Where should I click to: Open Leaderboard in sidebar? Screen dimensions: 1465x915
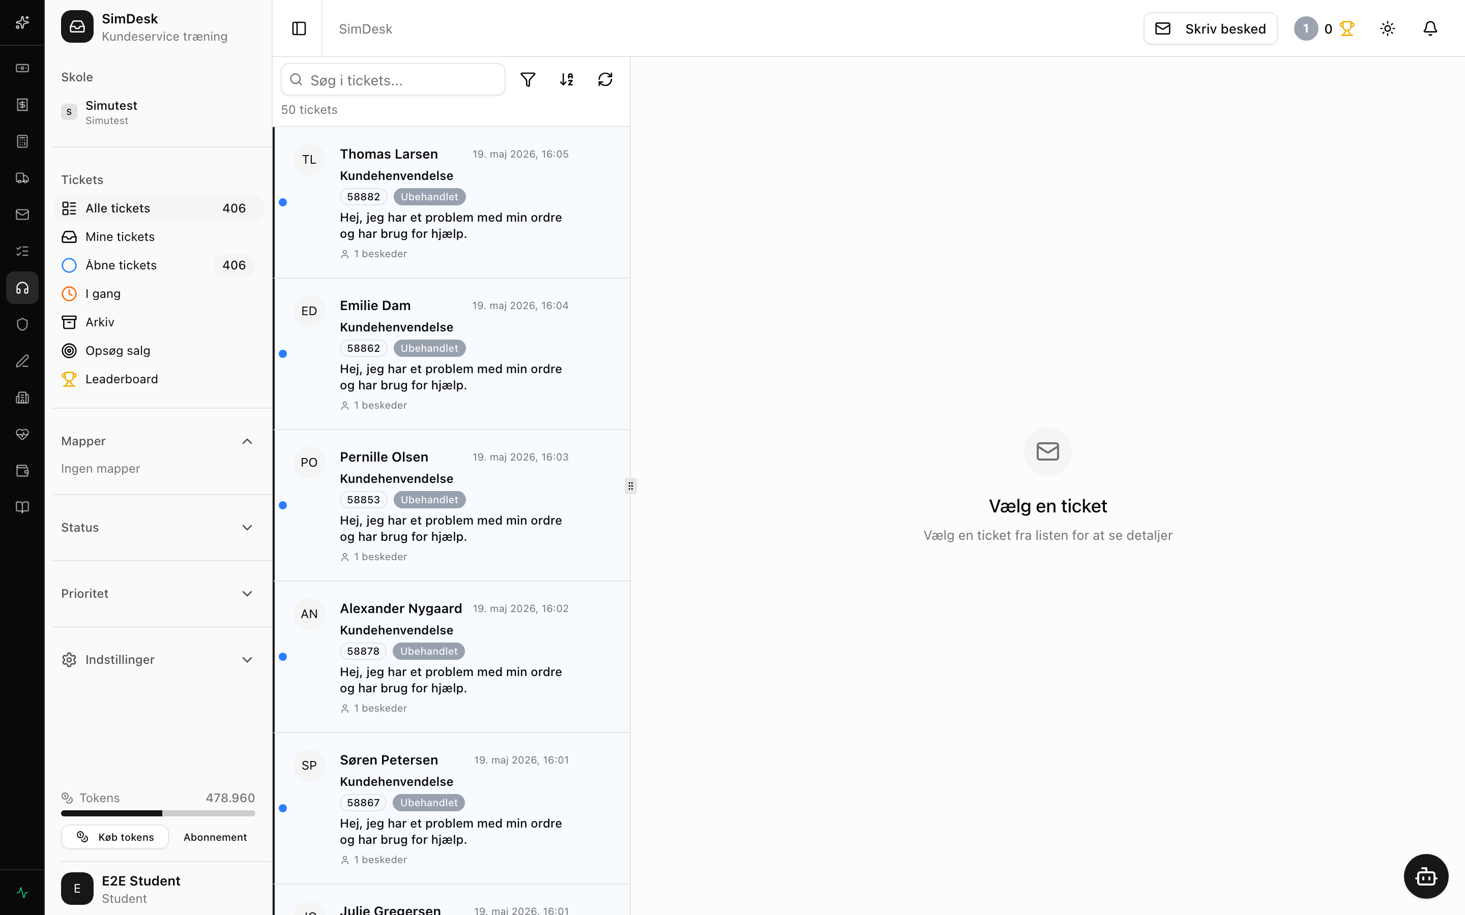click(158, 379)
